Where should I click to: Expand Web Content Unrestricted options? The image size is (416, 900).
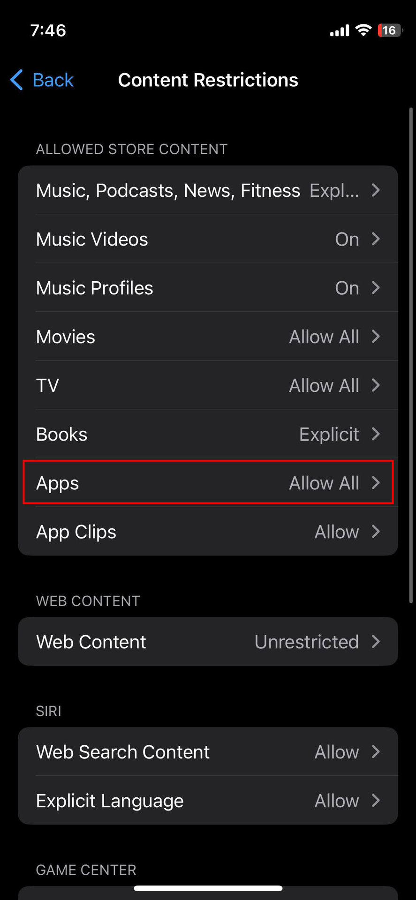[306, 642]
